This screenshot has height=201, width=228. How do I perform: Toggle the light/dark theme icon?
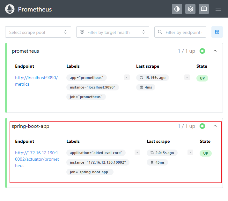coord(177,9)
